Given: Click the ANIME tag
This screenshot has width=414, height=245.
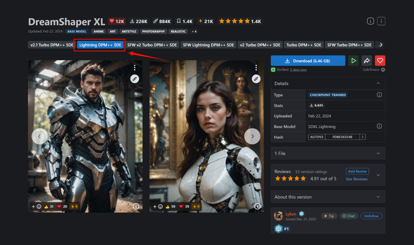Looking at the screenshot, I should click(99, 31).
